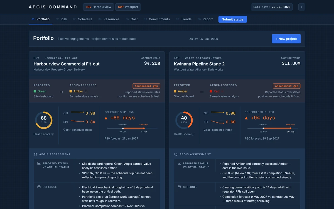
Task: Click chart icon beside Harbourview Reported Status row
Action: [39, 164]
